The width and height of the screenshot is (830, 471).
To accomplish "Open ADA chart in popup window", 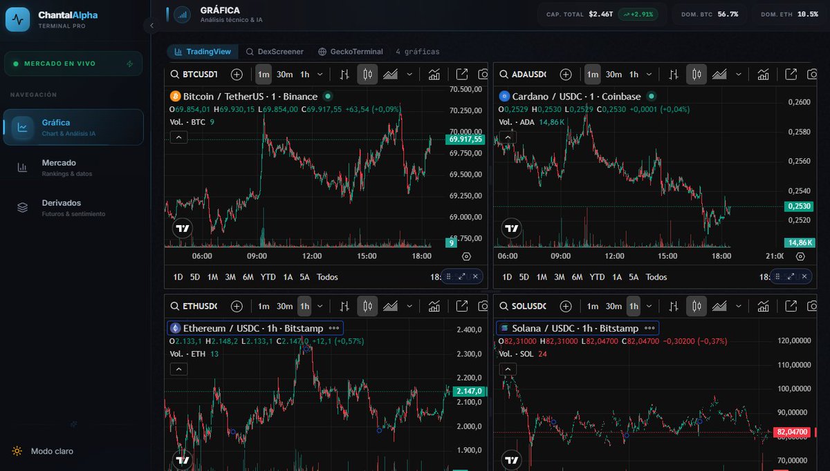I will (x=791, y=75).
